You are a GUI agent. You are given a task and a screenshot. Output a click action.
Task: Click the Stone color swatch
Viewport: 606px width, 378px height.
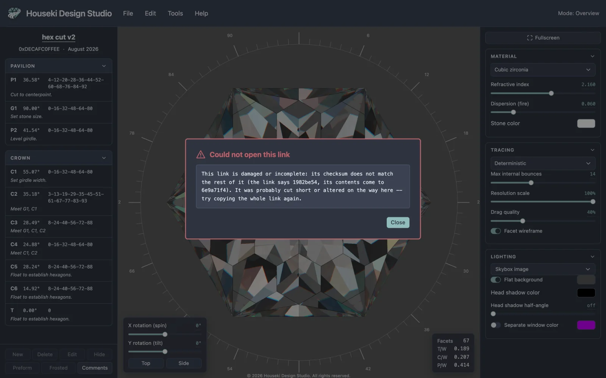(x=586, y=124)
